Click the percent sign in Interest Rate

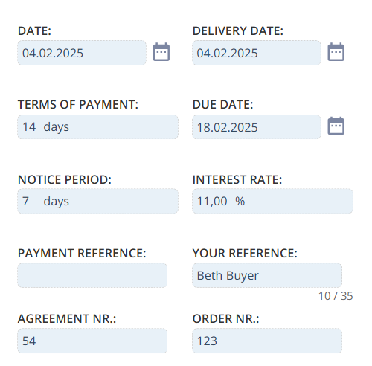(240, 201)
